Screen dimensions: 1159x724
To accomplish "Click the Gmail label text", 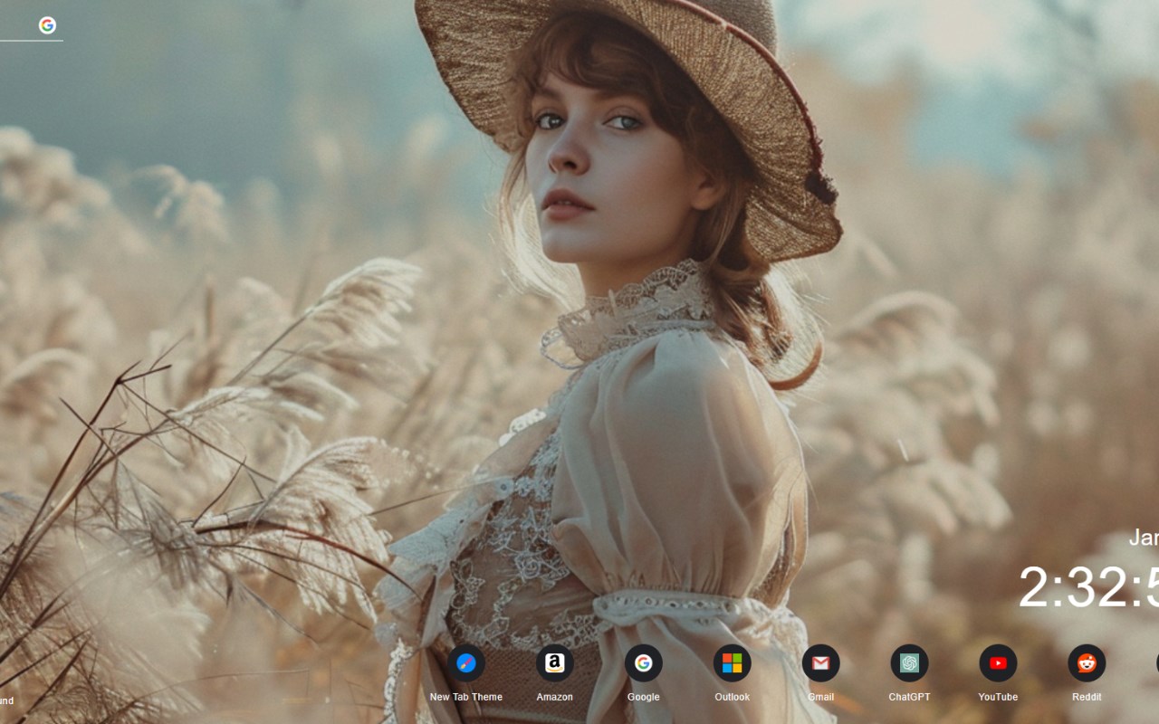I will [820, 697].
